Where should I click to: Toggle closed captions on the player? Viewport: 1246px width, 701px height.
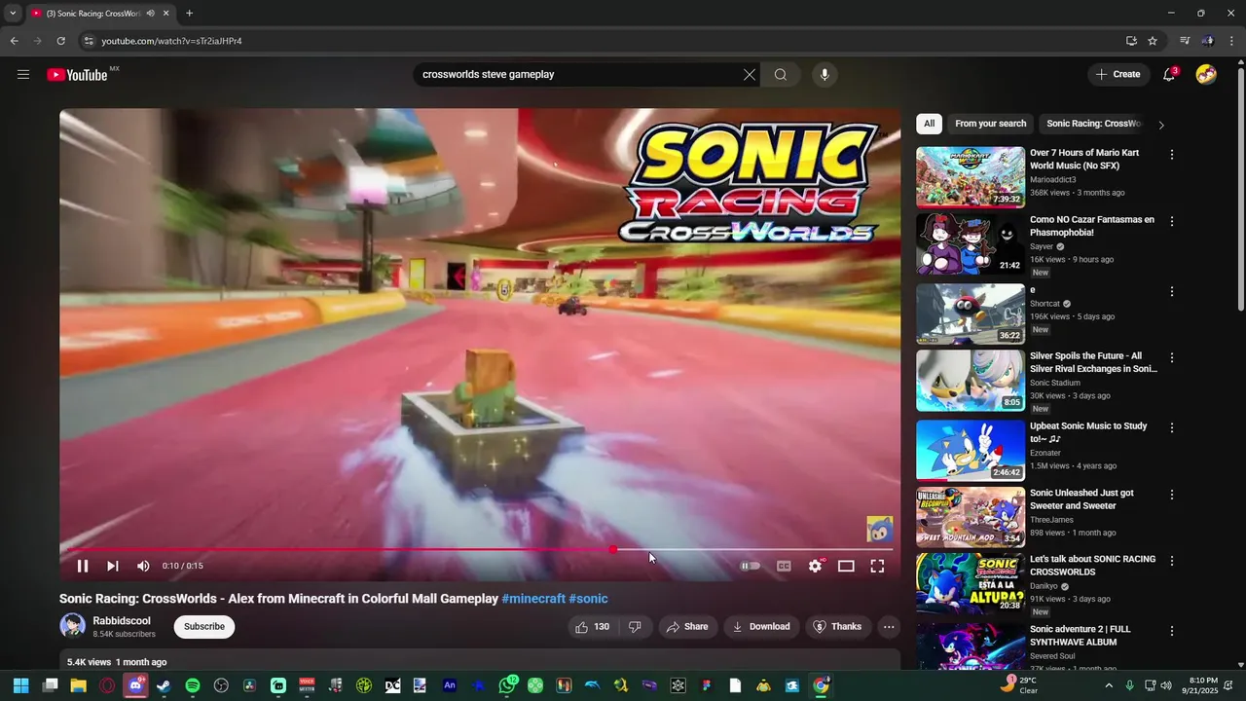tap(784, 566)
